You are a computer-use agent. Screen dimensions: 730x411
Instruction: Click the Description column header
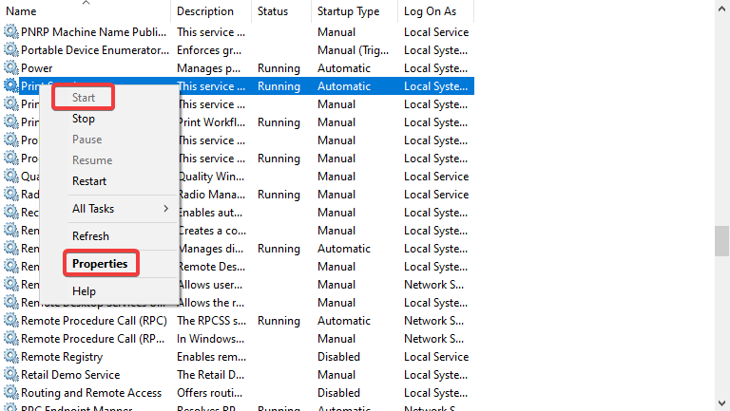[205, 11]
